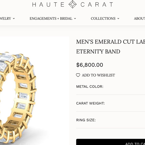Expand the Carat Weight option row
The image size is (145, 145).
click(x=110, y=103)
